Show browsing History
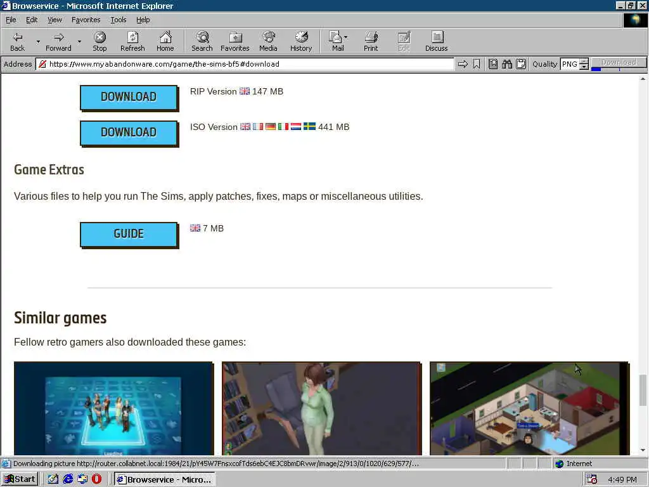This screenshot has height=487, width=649. point(301,41)
